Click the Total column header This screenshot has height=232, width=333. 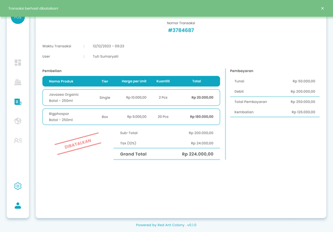[196, 81]
